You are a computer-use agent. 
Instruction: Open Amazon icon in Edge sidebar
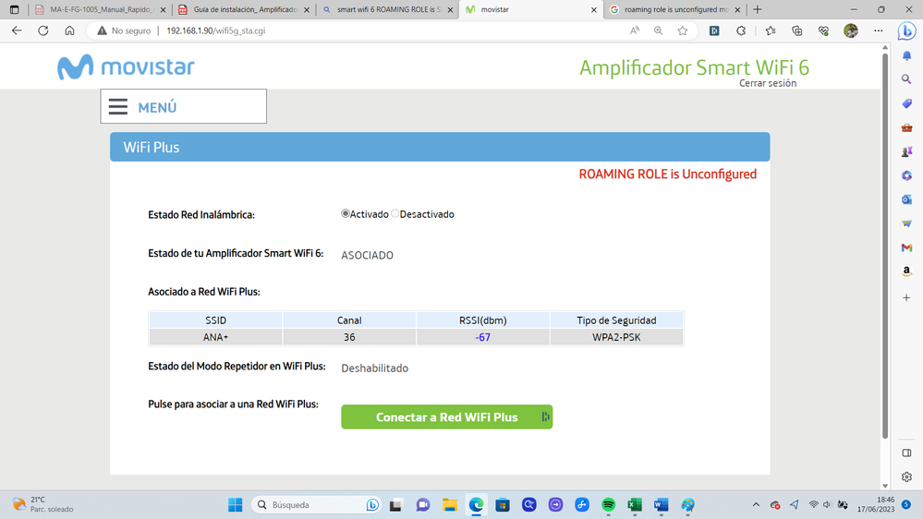906,272
